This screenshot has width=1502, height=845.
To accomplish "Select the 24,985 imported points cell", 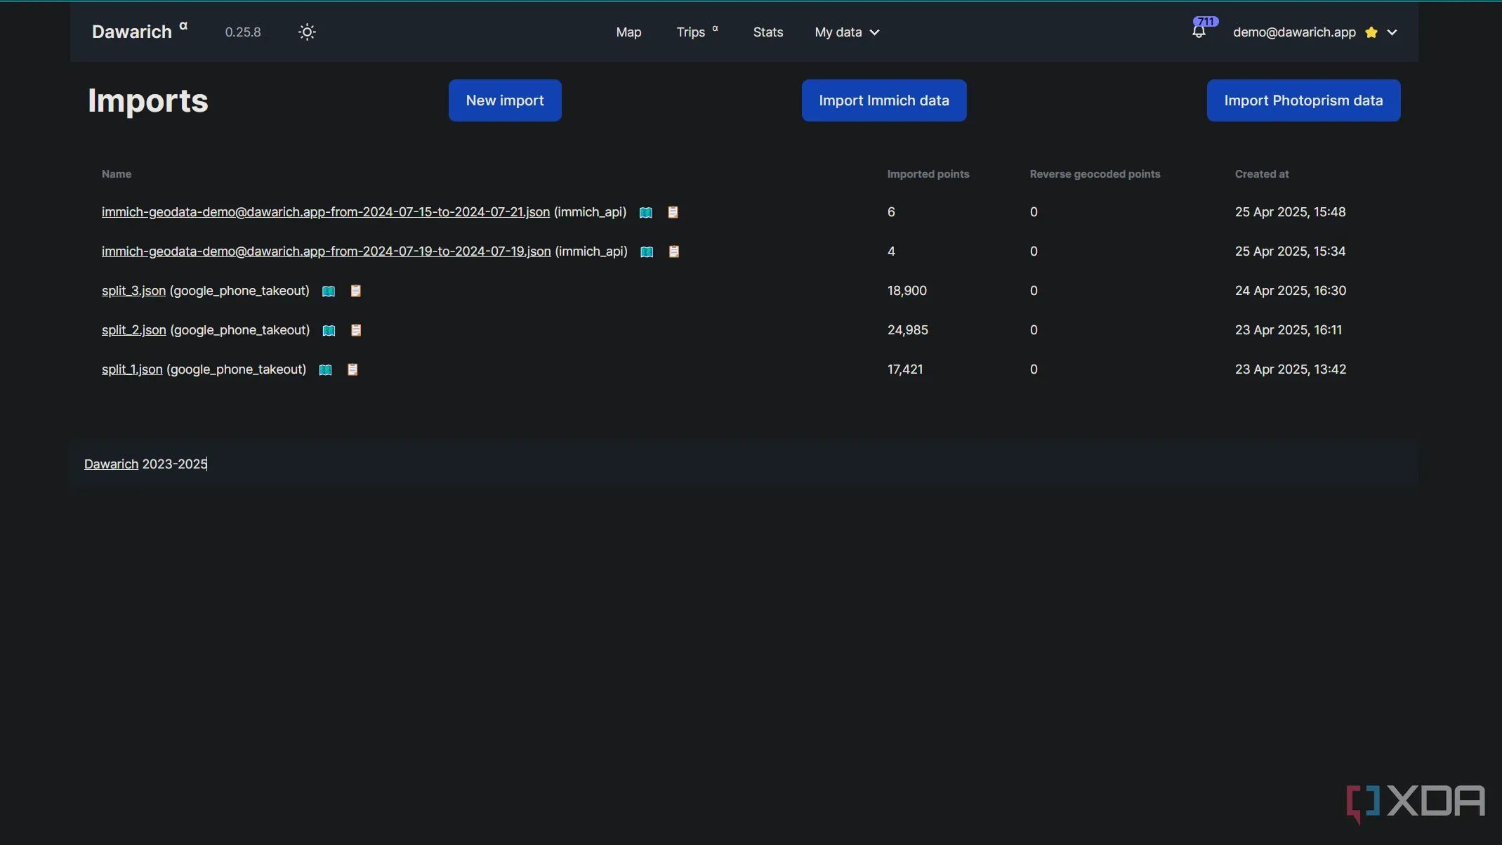I will [x=908, y=330].
